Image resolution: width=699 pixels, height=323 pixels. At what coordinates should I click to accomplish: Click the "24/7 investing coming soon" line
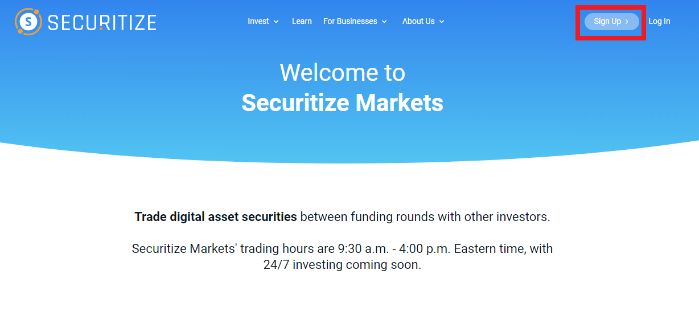tap(342, 265)
